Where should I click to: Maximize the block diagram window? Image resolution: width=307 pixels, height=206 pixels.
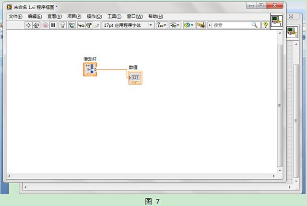pyautogui.click(x=261, y=6)
